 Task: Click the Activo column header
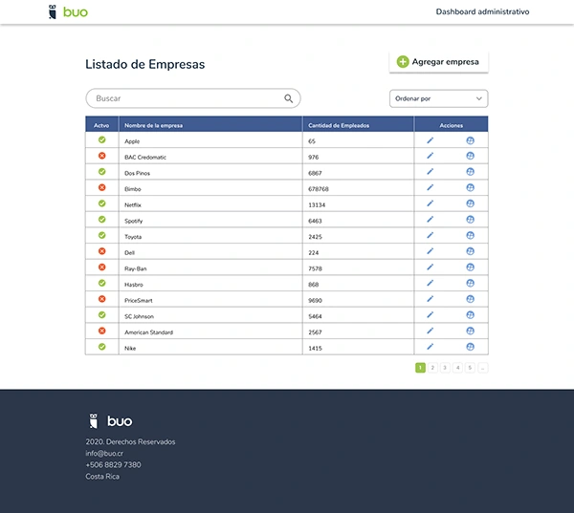point(101,125)
